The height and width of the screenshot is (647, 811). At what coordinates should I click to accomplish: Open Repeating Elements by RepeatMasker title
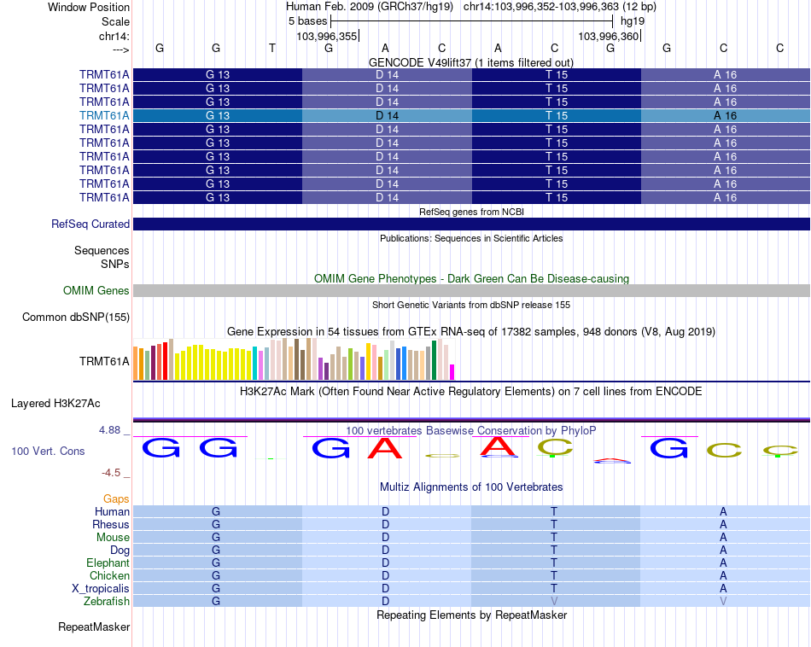tap(471, 615)
